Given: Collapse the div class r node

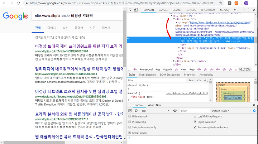Looking at the screenshot, I should [x=174, y=19].
